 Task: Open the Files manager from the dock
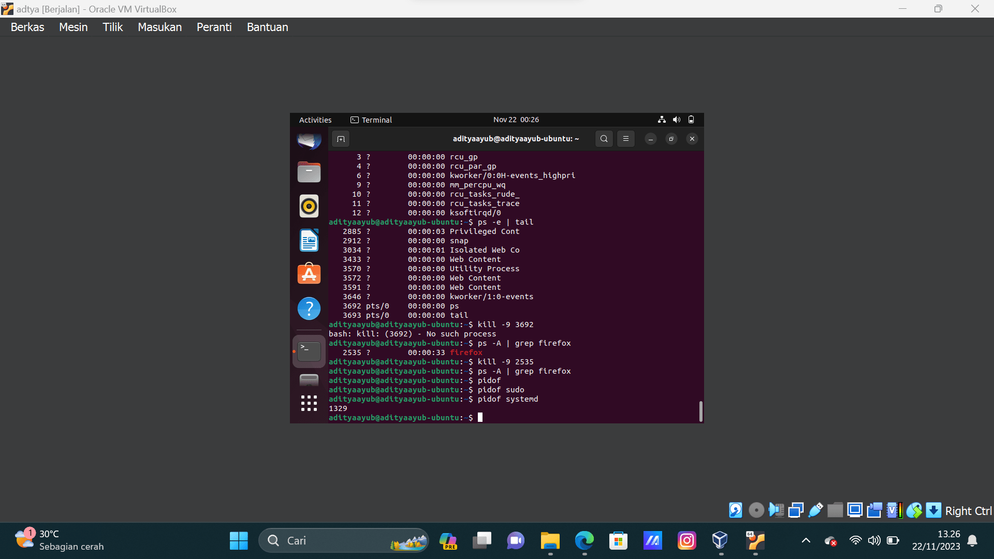(309, 172)
